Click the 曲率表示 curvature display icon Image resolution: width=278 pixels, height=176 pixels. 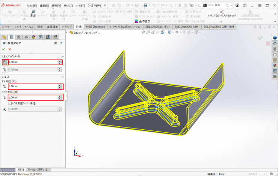(x=136, y=21)
